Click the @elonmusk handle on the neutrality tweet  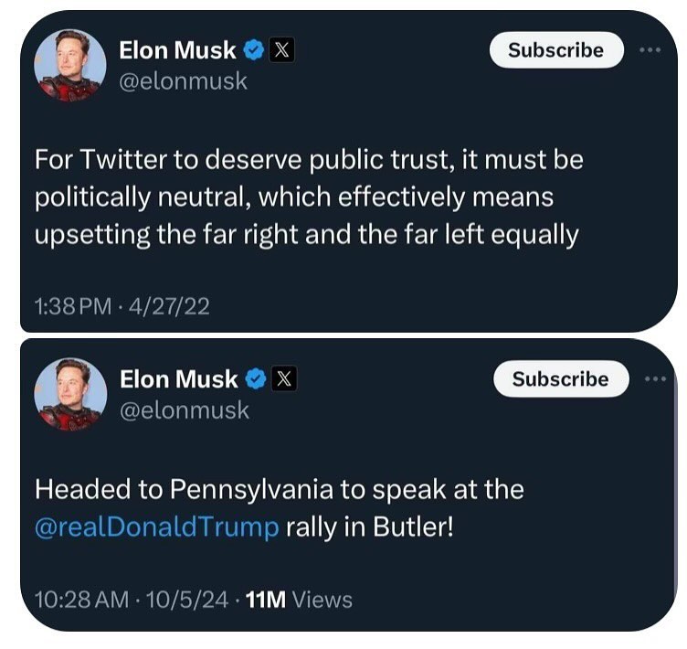[183, 81]
